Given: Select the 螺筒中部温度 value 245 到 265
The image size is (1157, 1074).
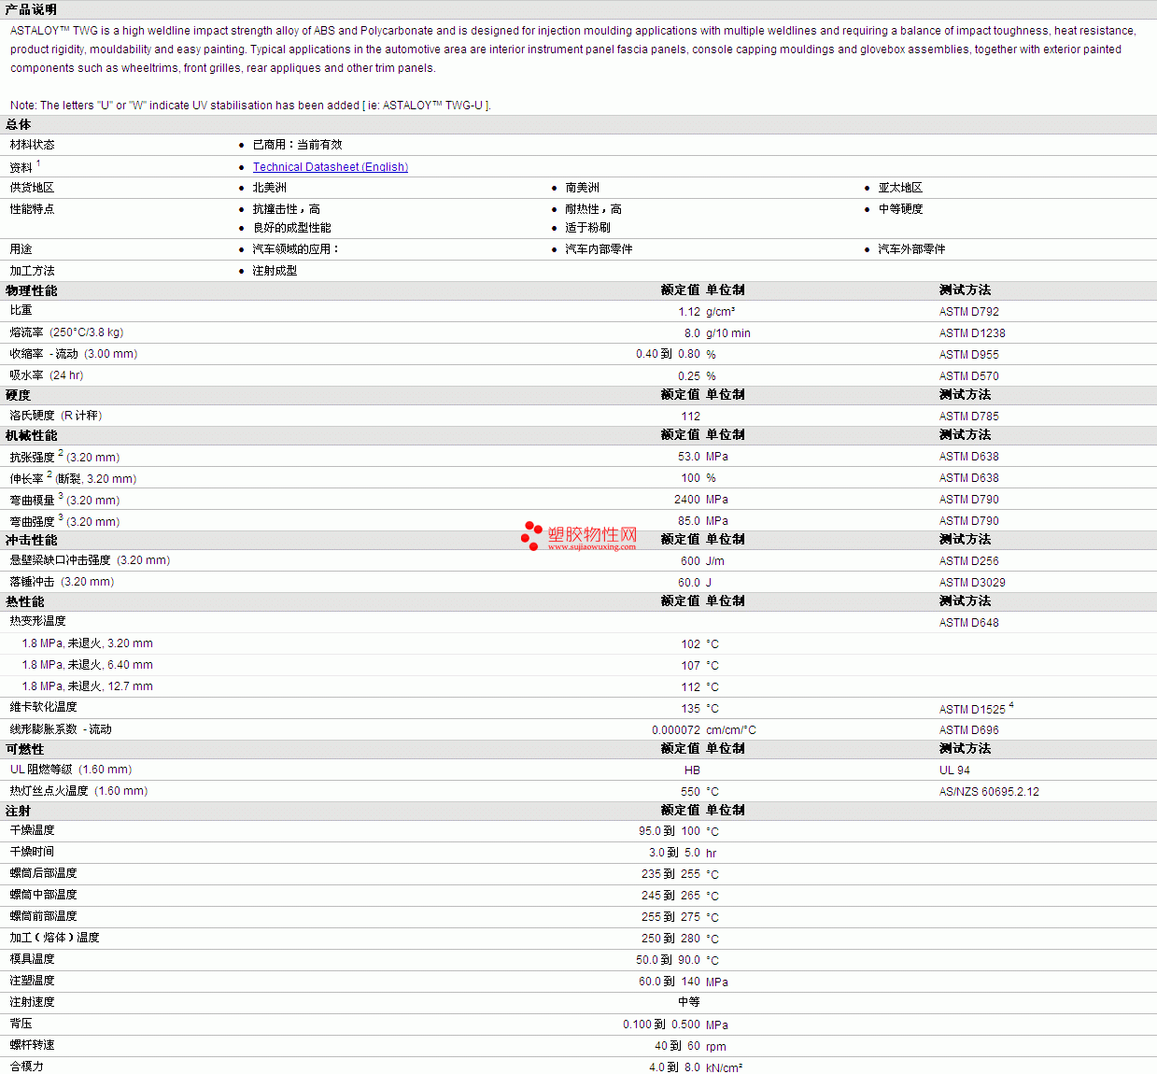Looking at the screenshot, I should click(x=670, y=896).
